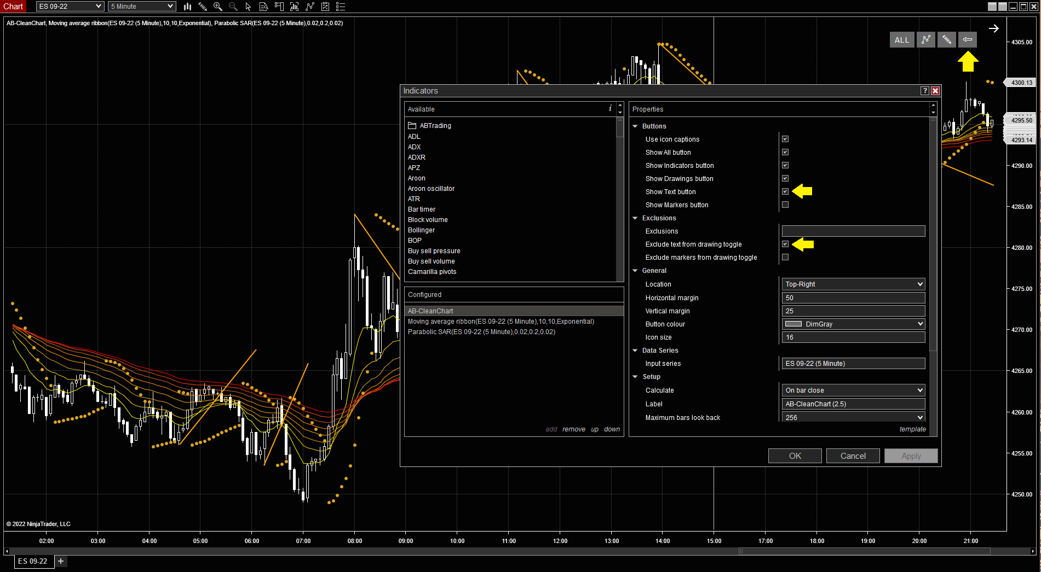Open the Data Box icon in toolbar
Viewport: 1041px width, 572px height.
coord(263,7)
